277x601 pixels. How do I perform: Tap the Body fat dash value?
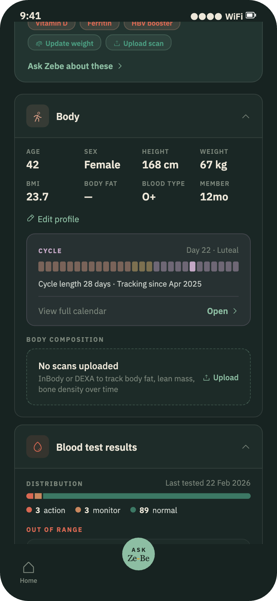click(88, 197)
